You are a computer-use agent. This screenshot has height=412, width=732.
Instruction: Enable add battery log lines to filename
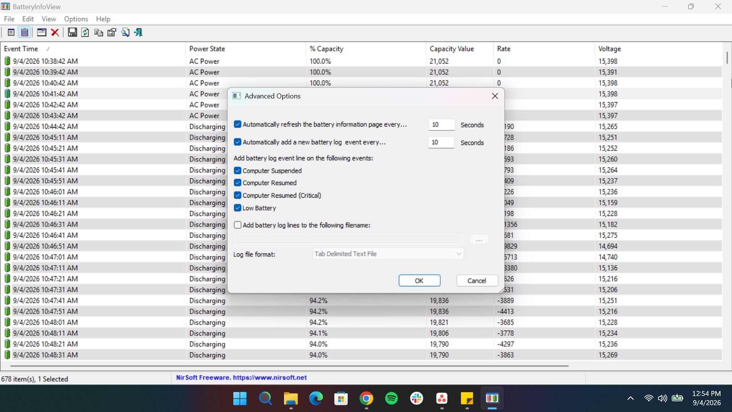[x=238, y=225]
